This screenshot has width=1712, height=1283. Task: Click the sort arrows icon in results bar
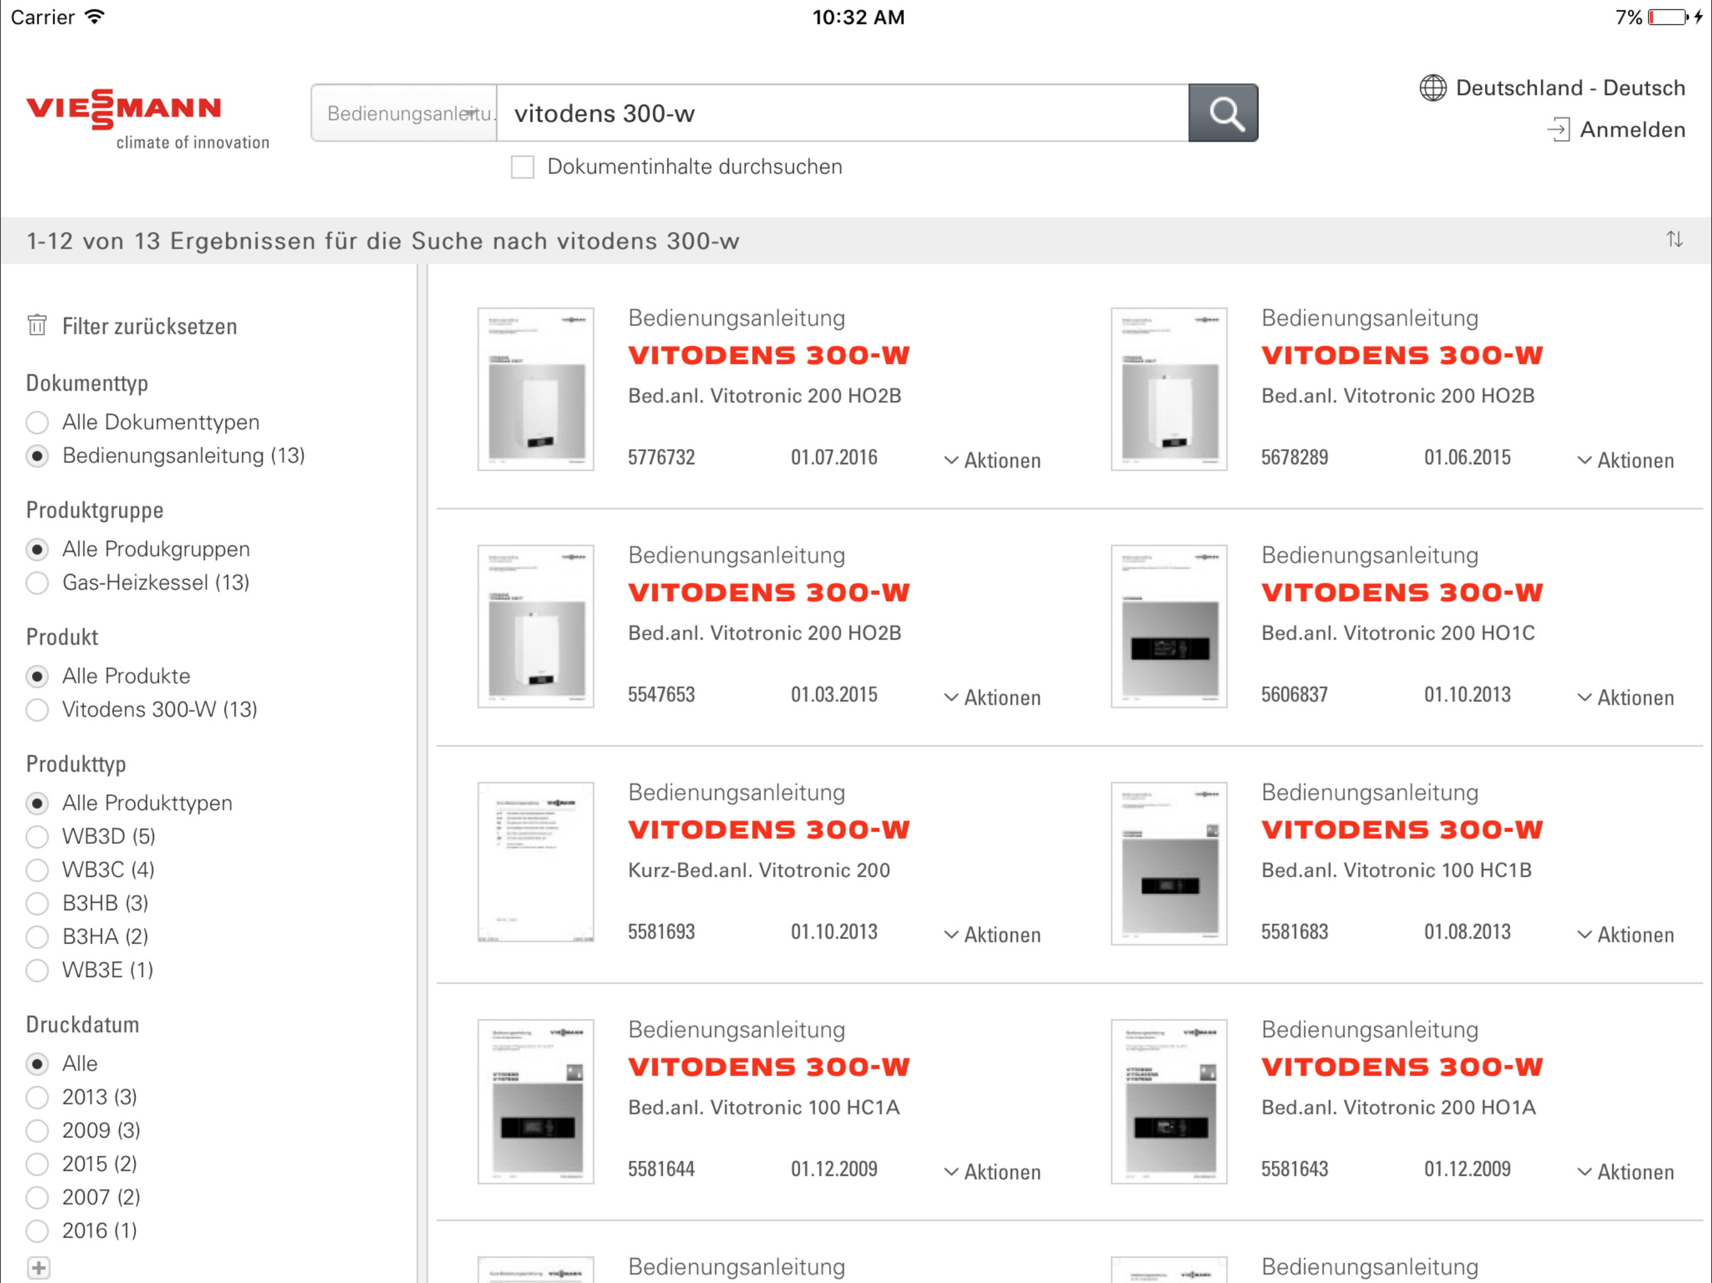tap(1674, 240)
